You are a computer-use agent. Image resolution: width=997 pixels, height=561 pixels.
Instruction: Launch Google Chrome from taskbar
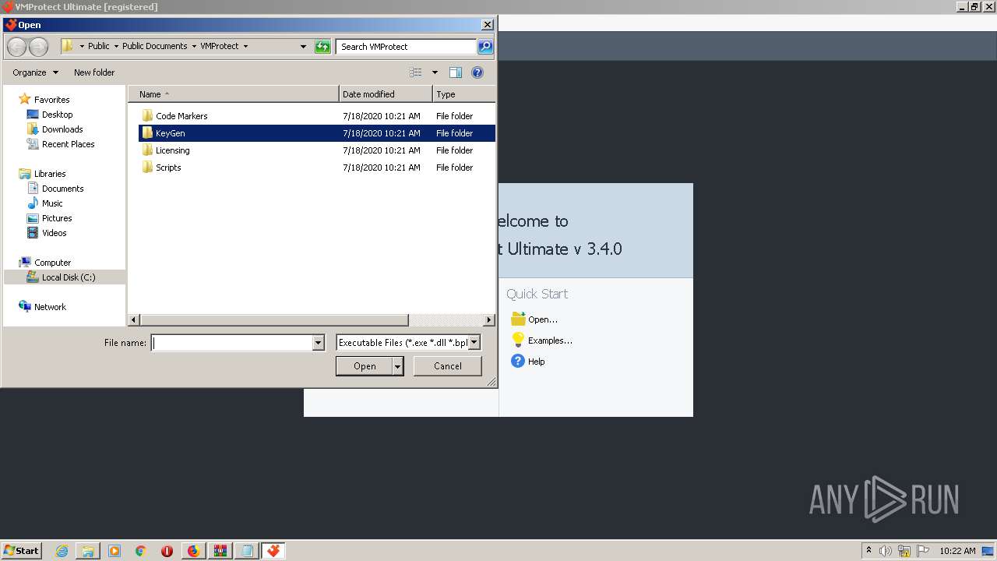click(141, 551)
